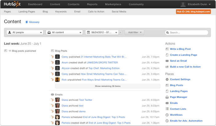216x126 pixels.
Task: Expand the All content dropdown
Action: click(64, 32)
